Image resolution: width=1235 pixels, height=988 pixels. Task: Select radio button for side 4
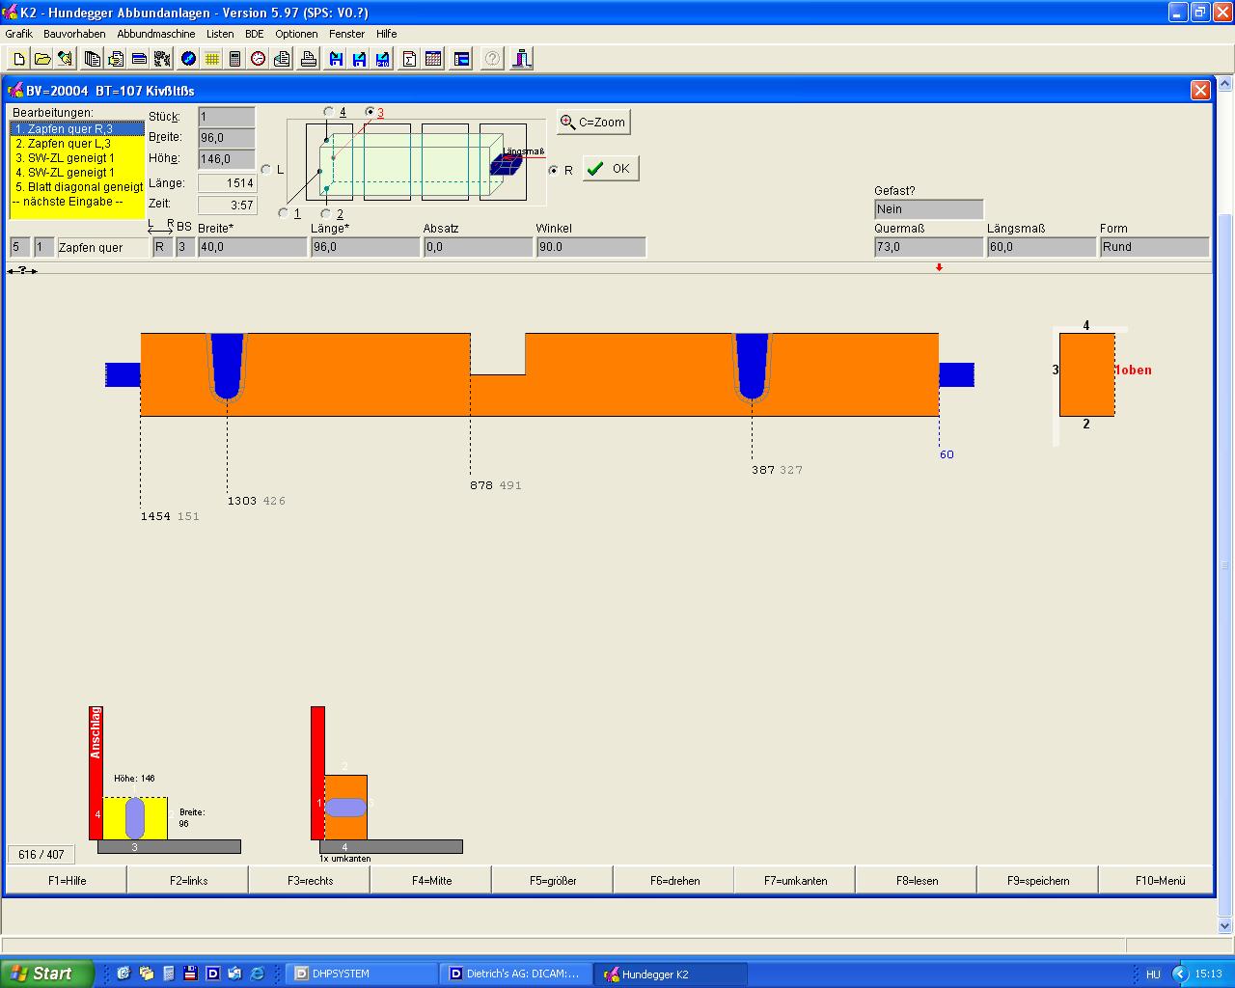click(328, 112)
